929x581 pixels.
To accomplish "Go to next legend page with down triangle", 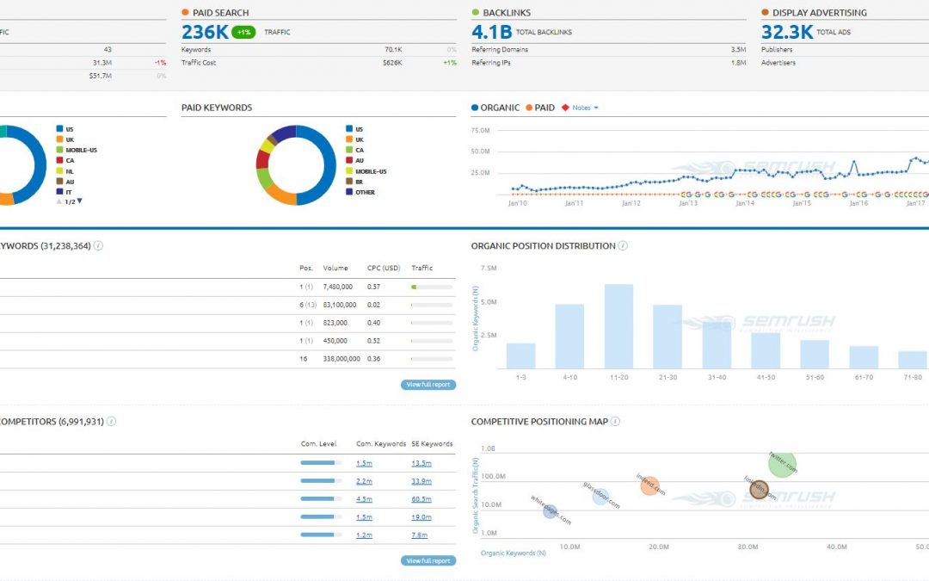I will coord(79,201).
